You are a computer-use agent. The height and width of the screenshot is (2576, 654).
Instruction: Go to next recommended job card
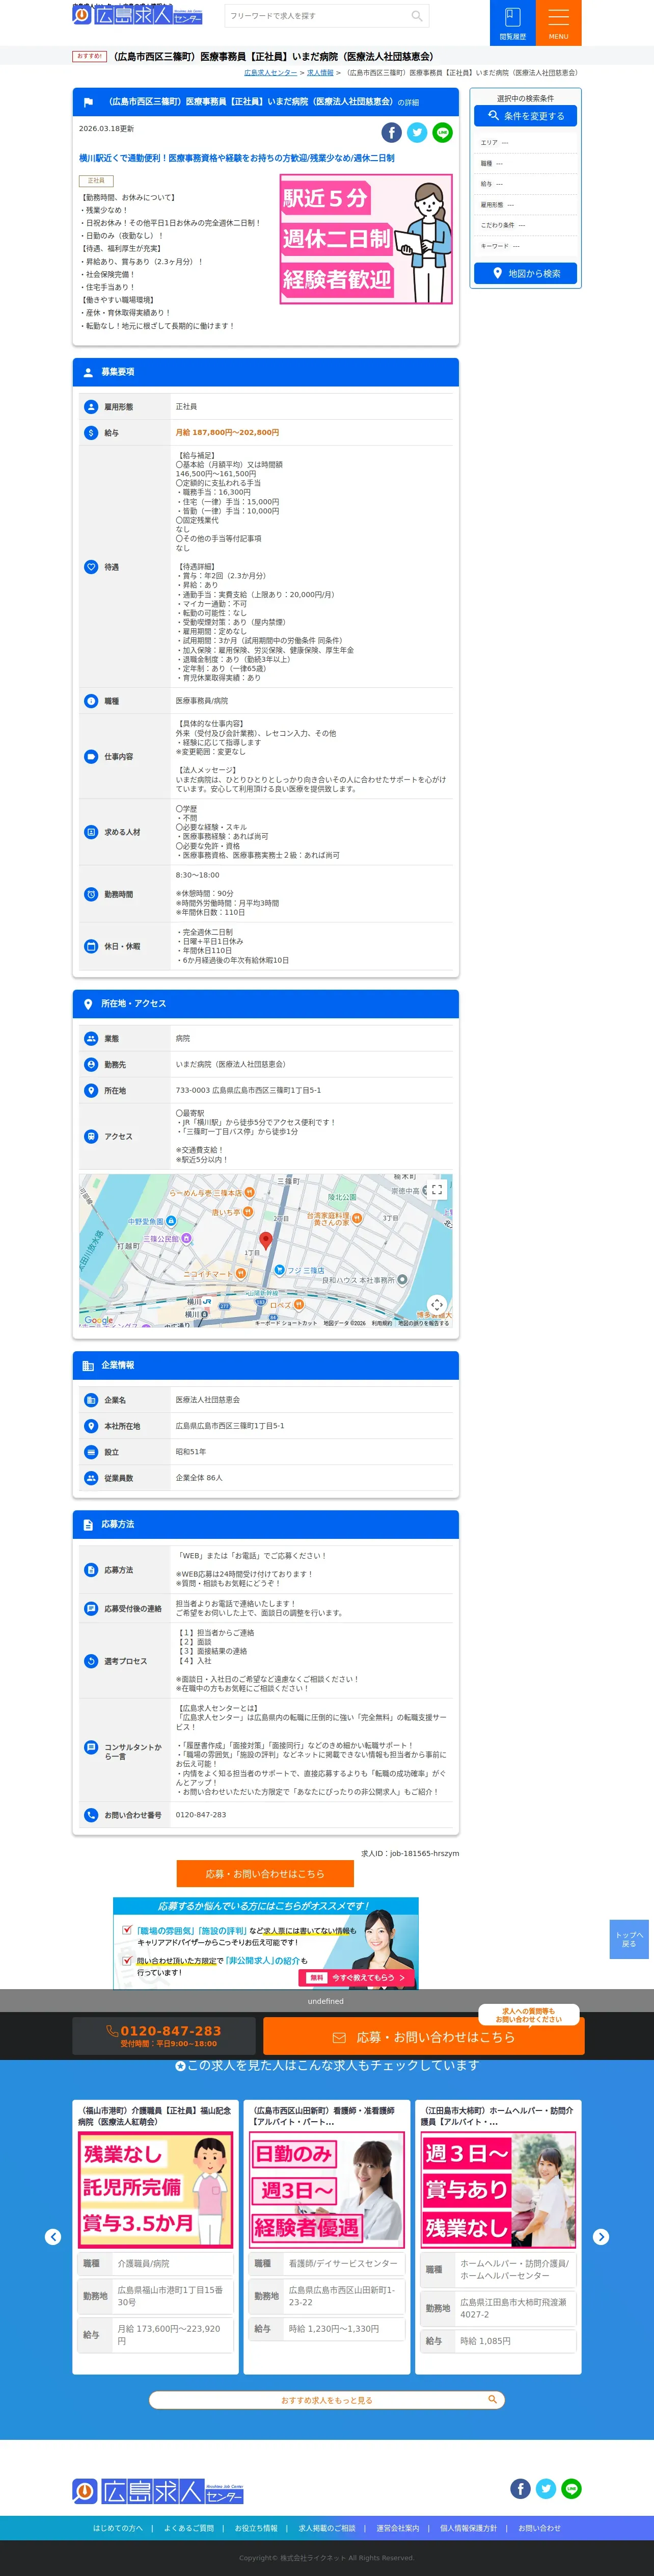(x=601, y=2237)
